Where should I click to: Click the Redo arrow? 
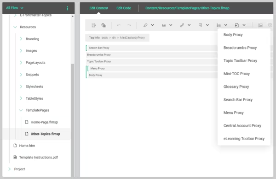click(129, 25)
